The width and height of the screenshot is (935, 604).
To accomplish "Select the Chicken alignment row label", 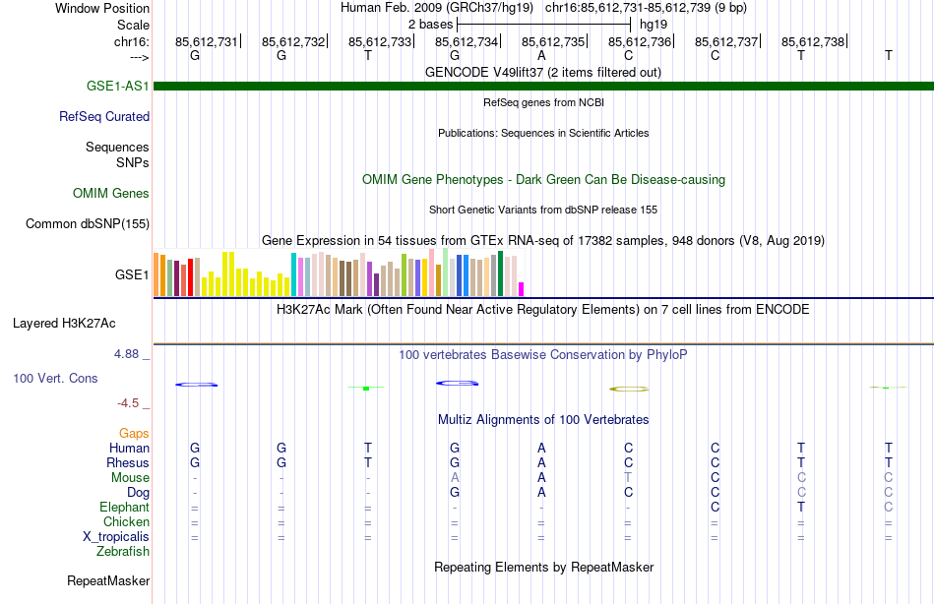I will point(126,521).
